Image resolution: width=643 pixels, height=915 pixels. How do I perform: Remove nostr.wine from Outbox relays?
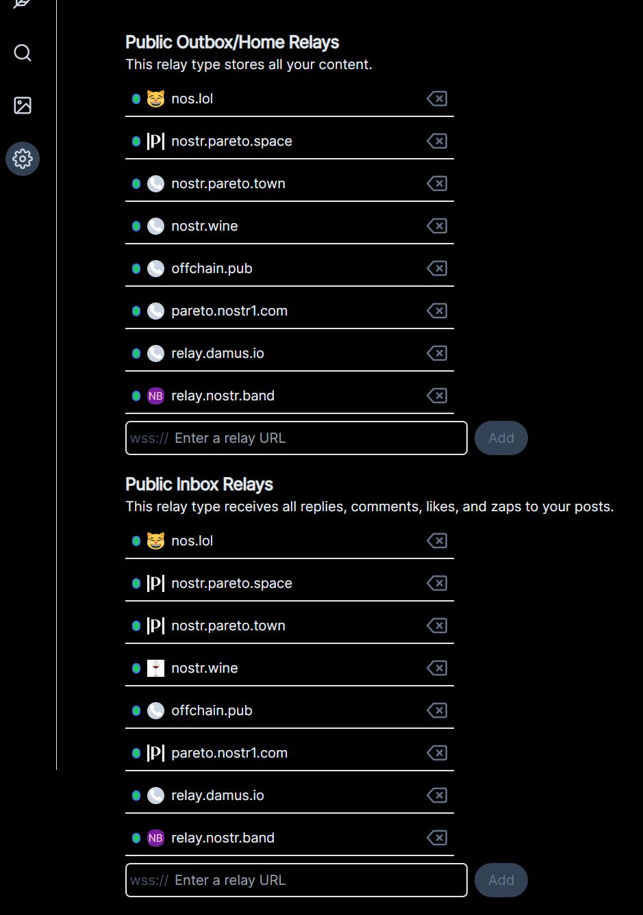tap(437, 226)
